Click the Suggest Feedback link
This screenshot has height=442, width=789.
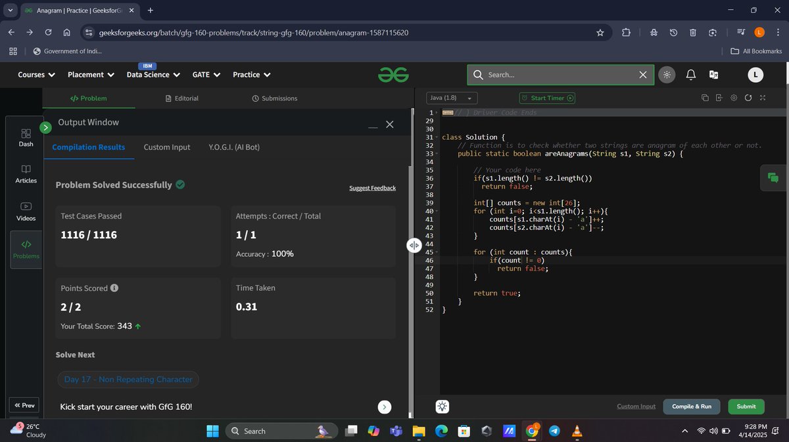[373, 188]
